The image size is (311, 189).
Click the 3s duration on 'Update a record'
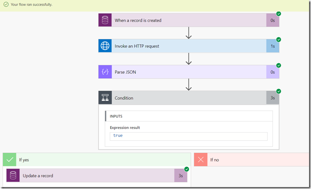(x=181, y=175)
